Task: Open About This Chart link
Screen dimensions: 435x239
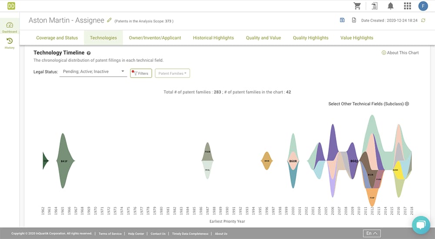Action: coord(400,53)
